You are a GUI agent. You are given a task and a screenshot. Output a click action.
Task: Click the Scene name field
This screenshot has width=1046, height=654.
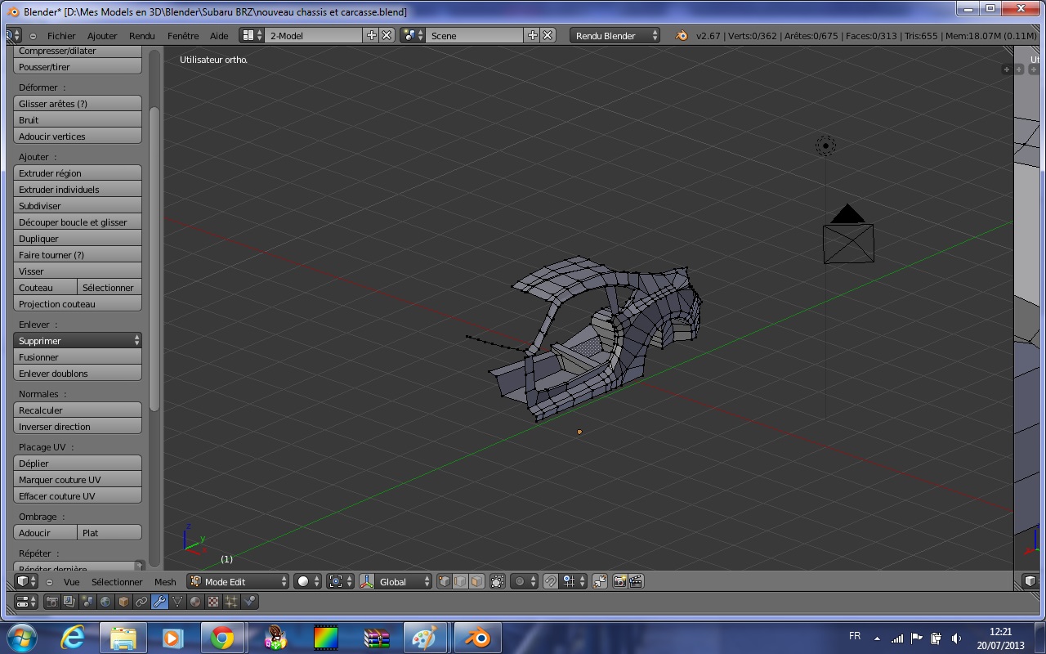(476, 35)
